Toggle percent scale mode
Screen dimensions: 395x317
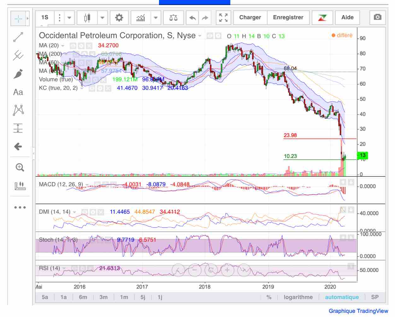pyautogui.click(x=269, y=297)
